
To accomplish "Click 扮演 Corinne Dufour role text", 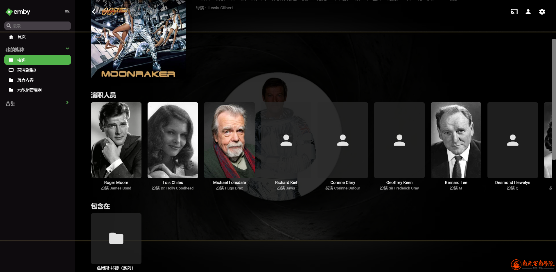I will pyautogui.click(x=343, y=188).
